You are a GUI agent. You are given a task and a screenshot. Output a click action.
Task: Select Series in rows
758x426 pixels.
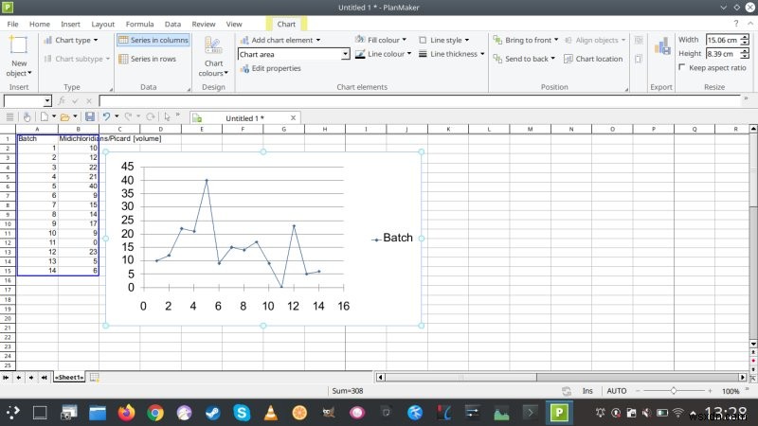coord(148,59)
